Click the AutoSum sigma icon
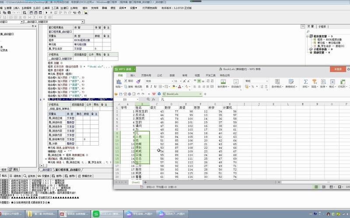This screenshot has width=350, height=218. coord(306,82)
